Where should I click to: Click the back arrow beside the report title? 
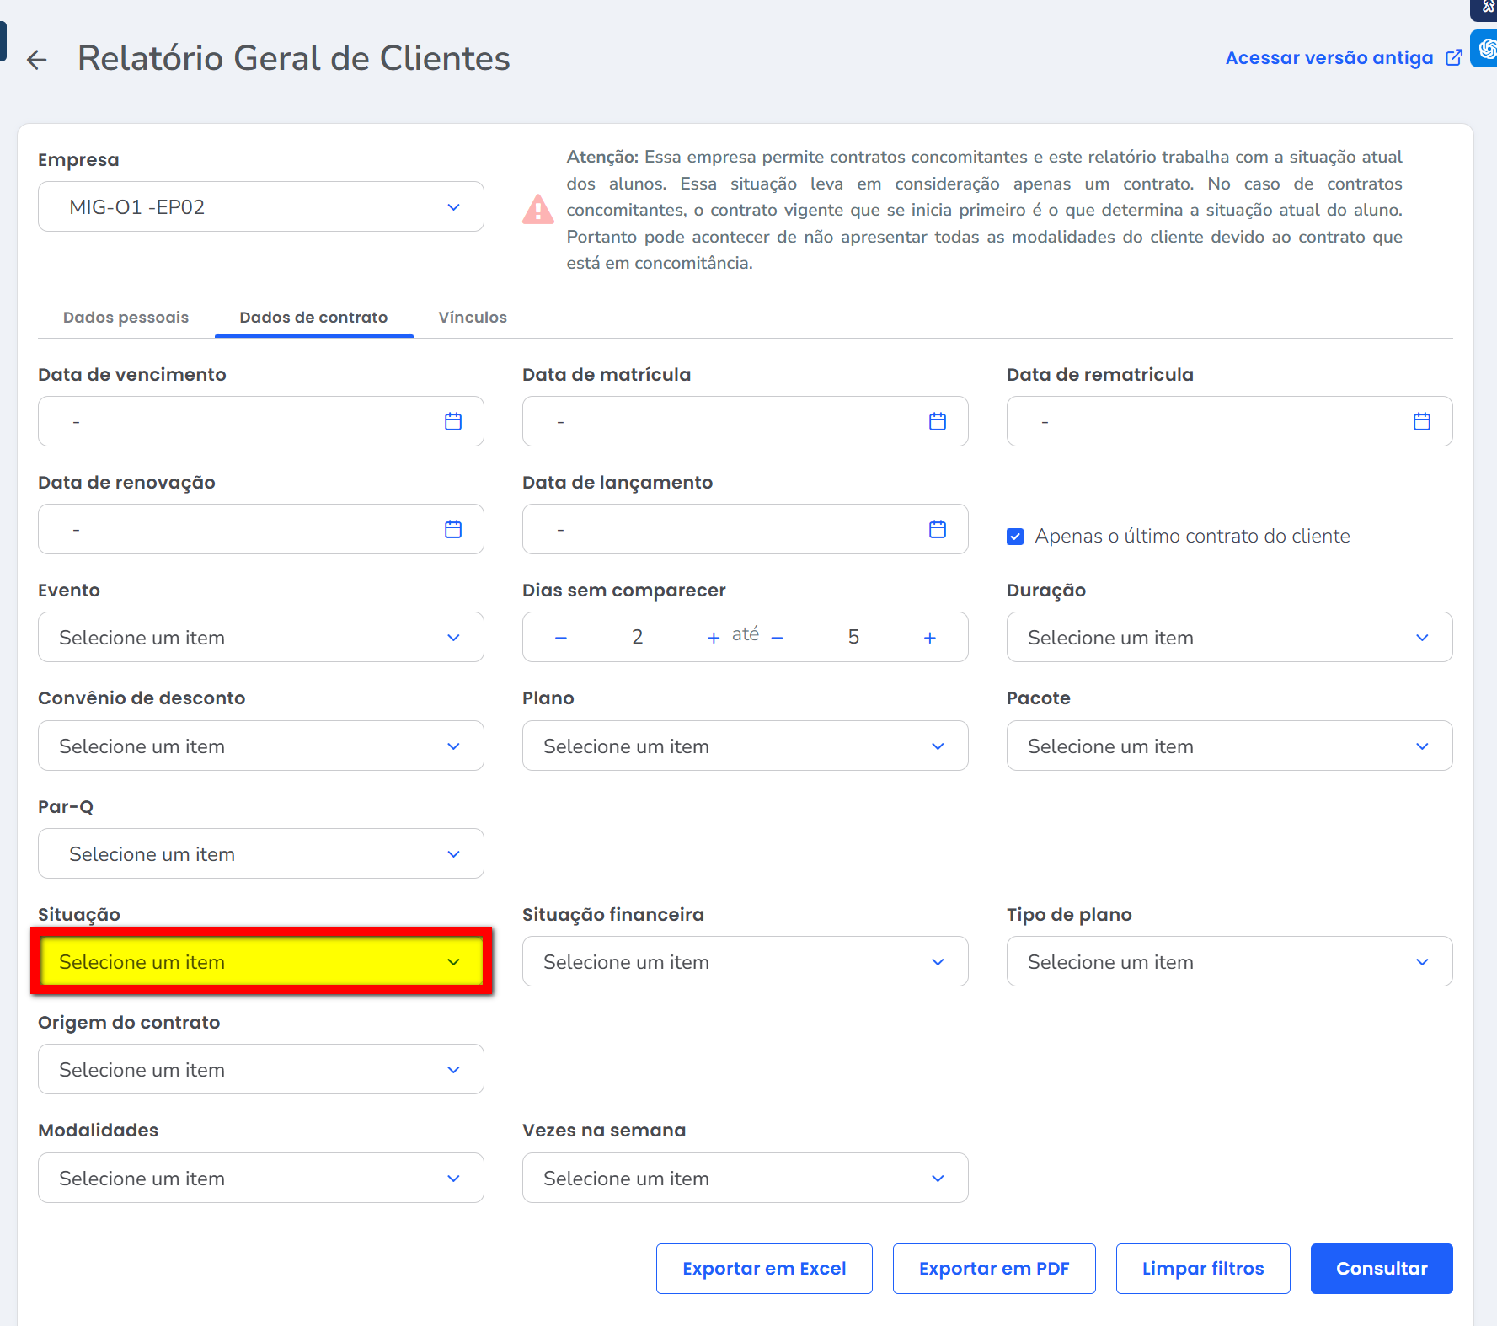36,60
